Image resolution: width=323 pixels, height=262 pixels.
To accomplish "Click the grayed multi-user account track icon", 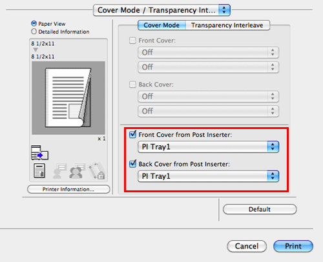I will pos(78,171).
